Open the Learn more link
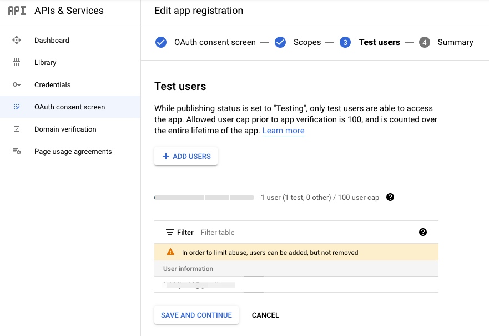This screenshot has width=489, height=336. click(283, 131)
